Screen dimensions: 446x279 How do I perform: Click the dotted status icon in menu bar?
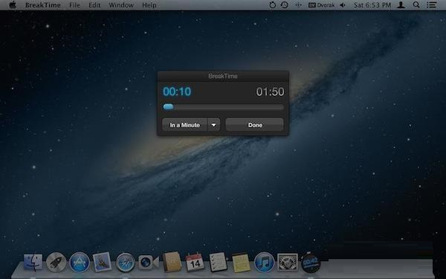click(298, 5)
